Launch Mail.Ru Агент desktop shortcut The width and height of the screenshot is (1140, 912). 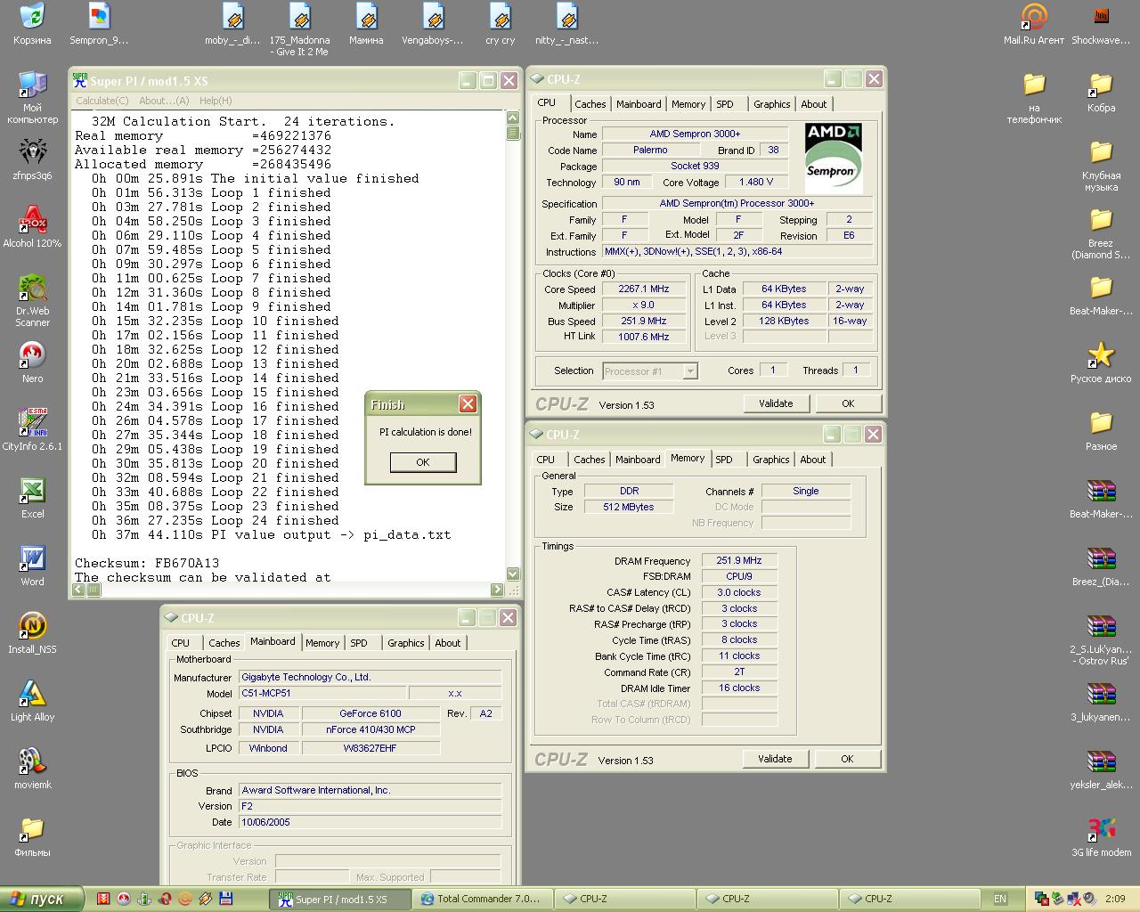[1034, 24]
